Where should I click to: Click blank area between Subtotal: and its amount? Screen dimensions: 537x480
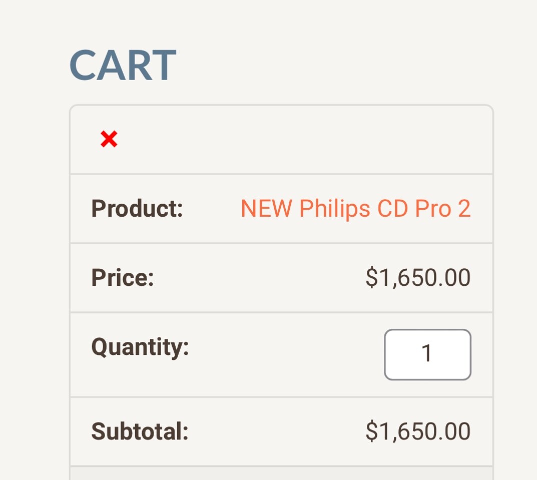click(277, 431)
